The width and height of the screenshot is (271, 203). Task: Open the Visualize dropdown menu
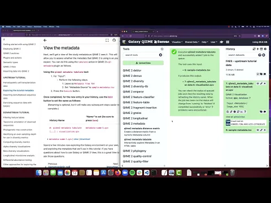pos(177,42)
